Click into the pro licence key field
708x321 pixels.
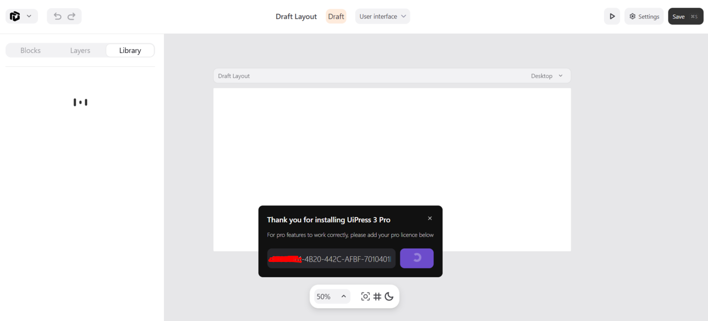point(331,259)
